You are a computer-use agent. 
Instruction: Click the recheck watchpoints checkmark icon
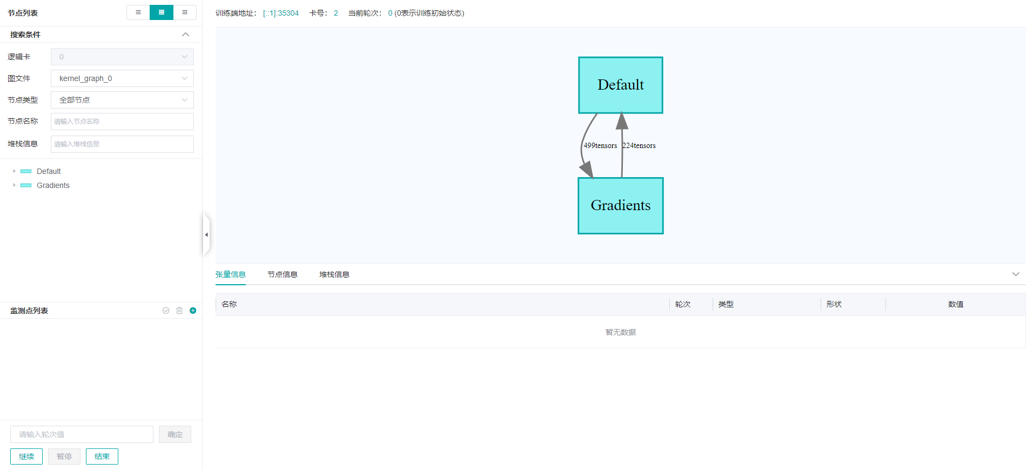click(166, 311)
